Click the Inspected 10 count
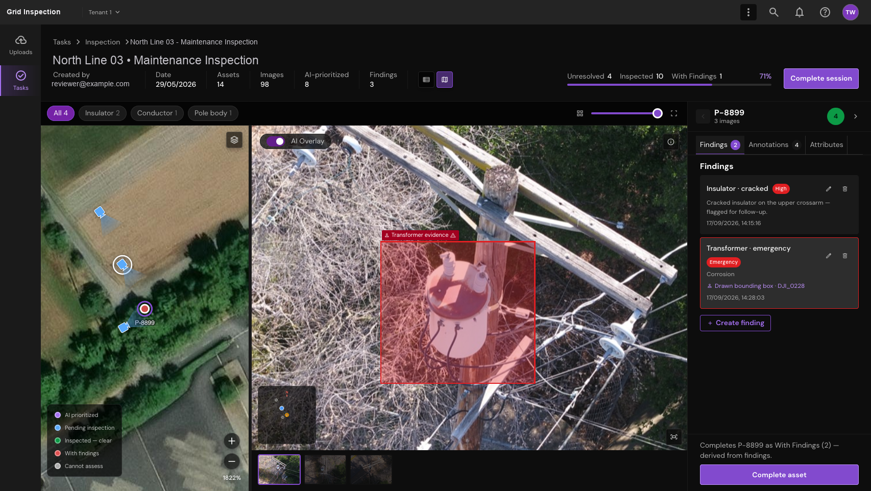Viewport: 871px width, 491px height. tap(641, 77)
